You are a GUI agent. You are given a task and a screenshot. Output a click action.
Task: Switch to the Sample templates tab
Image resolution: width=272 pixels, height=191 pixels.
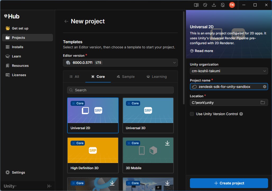126,77
